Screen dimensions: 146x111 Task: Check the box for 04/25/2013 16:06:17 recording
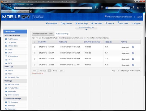pos(35,53)
